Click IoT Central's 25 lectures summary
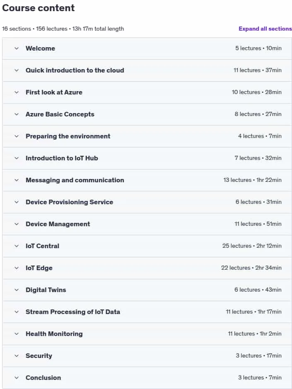This screenshot has width=292, height=389. [252, 246]
